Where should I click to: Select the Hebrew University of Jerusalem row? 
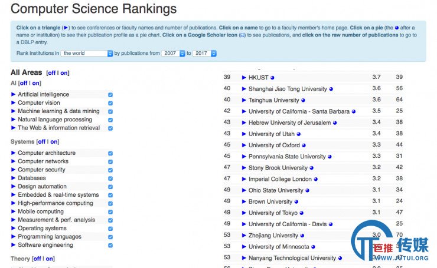click(x=313, y=123)
